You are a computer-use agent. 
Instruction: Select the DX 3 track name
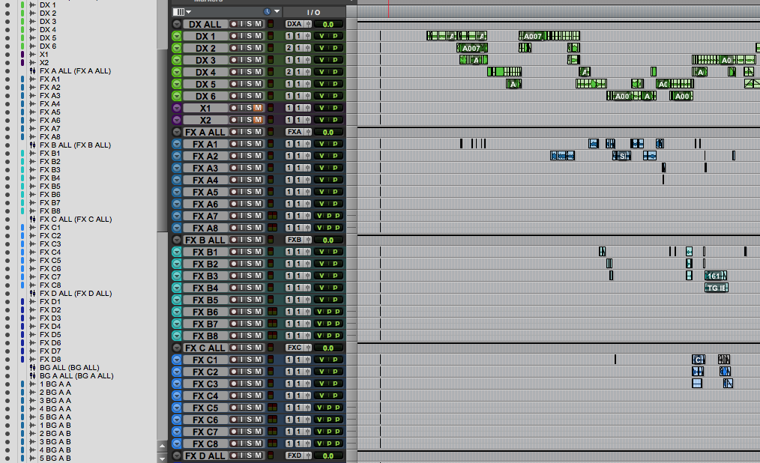coord(205,60)
